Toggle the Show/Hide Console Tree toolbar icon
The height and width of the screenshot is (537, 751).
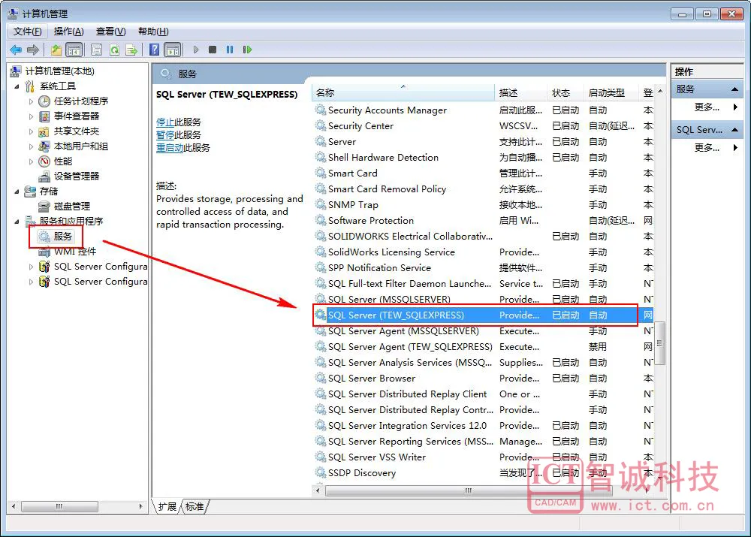pyautogui.click(x=74, y=50)
